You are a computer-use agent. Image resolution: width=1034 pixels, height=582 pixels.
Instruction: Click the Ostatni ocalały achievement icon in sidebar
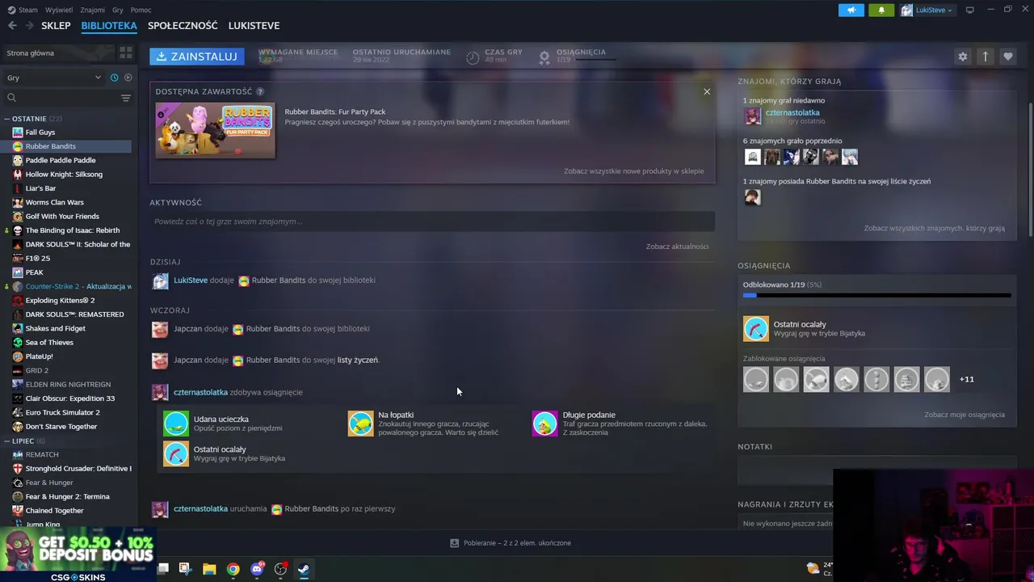pyautogui.click(x=756, y=329)
